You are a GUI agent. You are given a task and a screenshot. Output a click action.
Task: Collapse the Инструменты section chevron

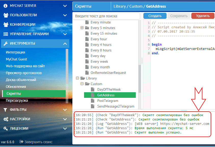pyautogui.click(x=65, y=44)
